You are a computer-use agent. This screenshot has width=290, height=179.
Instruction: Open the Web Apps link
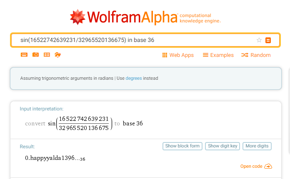[181, 55]
